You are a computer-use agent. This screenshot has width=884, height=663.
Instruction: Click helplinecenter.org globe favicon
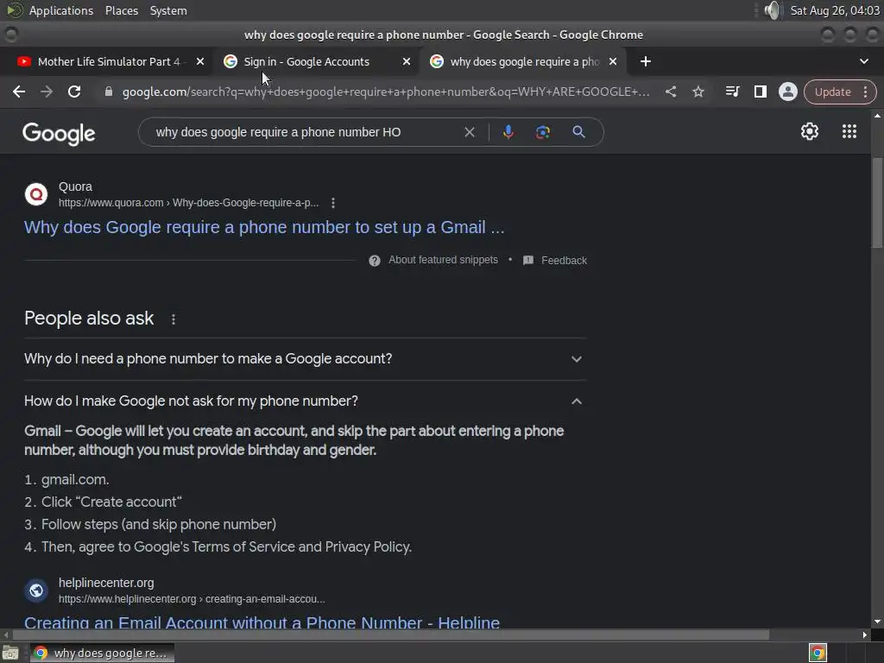[36, 590]
